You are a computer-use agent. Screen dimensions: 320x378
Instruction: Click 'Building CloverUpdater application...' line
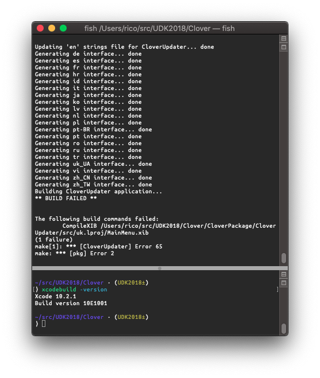(x=98, y=192)
